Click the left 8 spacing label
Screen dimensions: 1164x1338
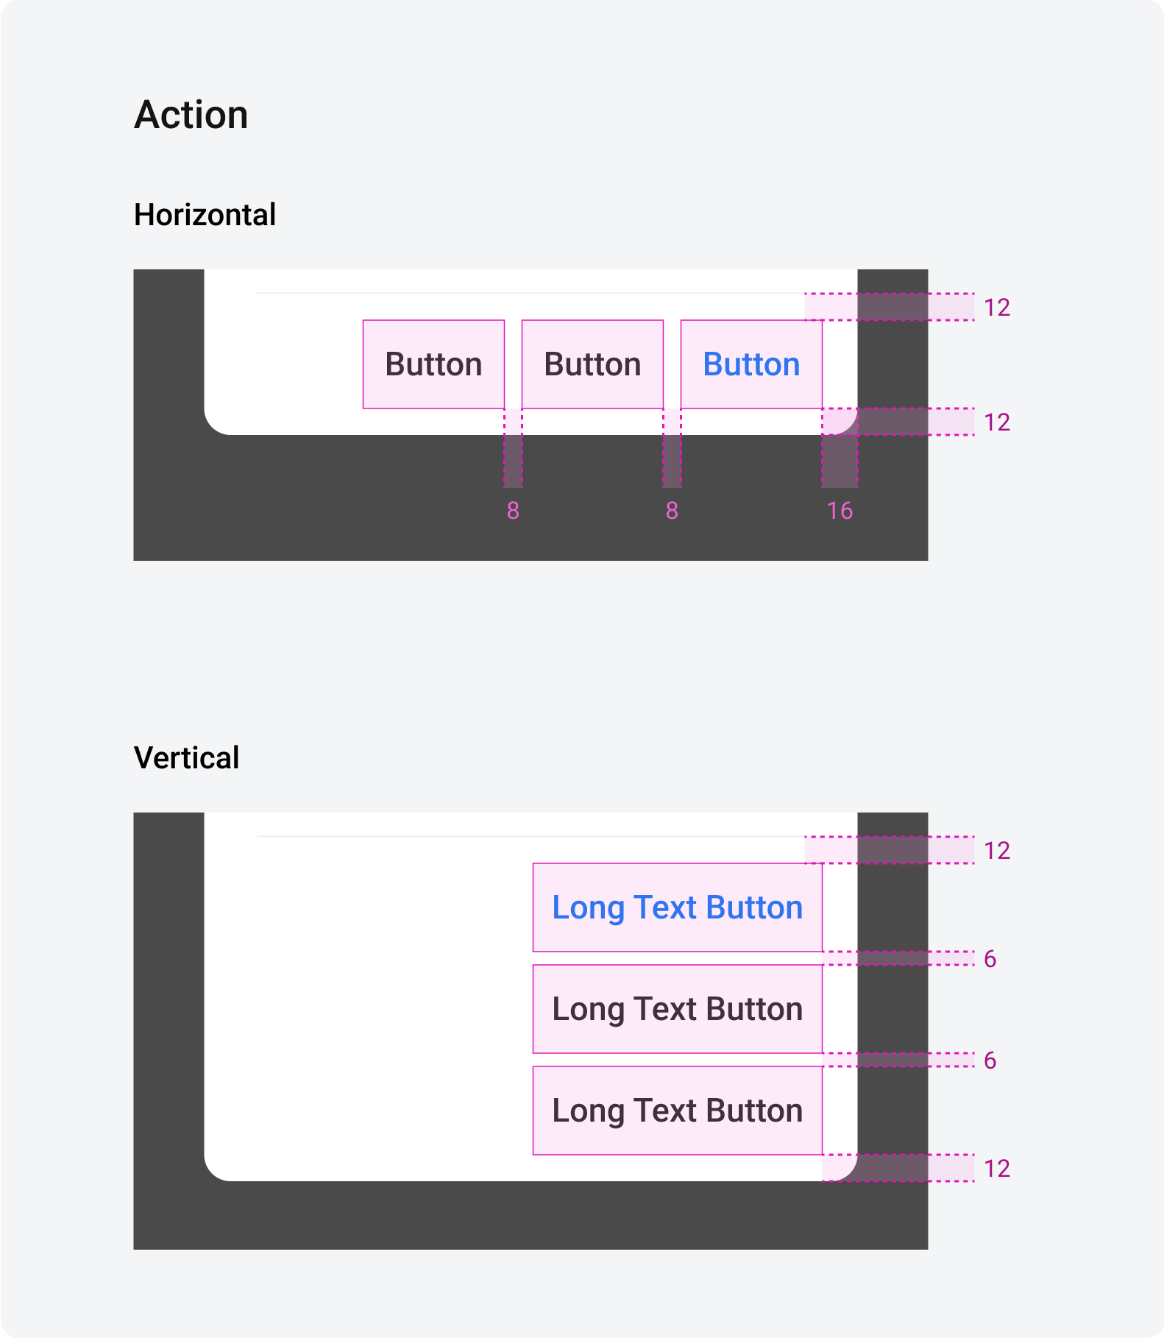513,511
